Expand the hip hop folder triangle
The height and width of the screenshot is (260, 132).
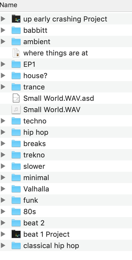click(3, 132)
